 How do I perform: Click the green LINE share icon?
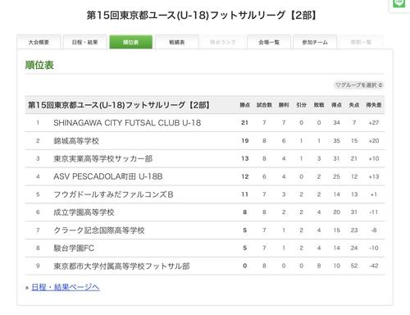click(x=399, y=3)
